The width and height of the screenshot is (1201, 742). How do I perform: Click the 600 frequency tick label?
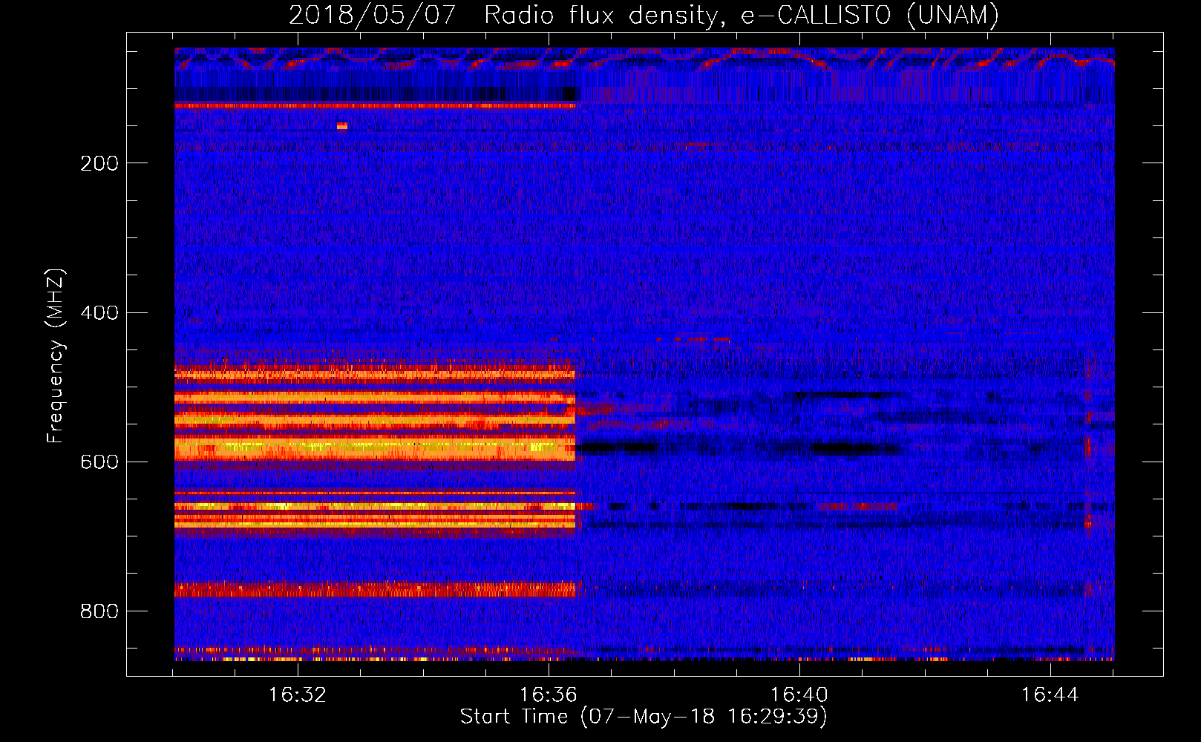[x=99, y=462]
